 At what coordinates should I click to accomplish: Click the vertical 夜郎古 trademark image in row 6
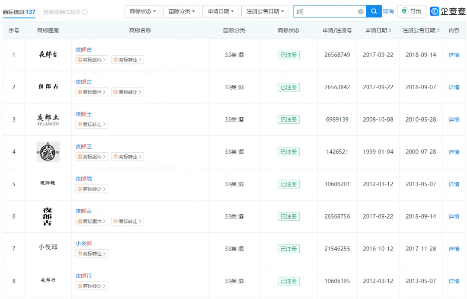coord(48,216)
